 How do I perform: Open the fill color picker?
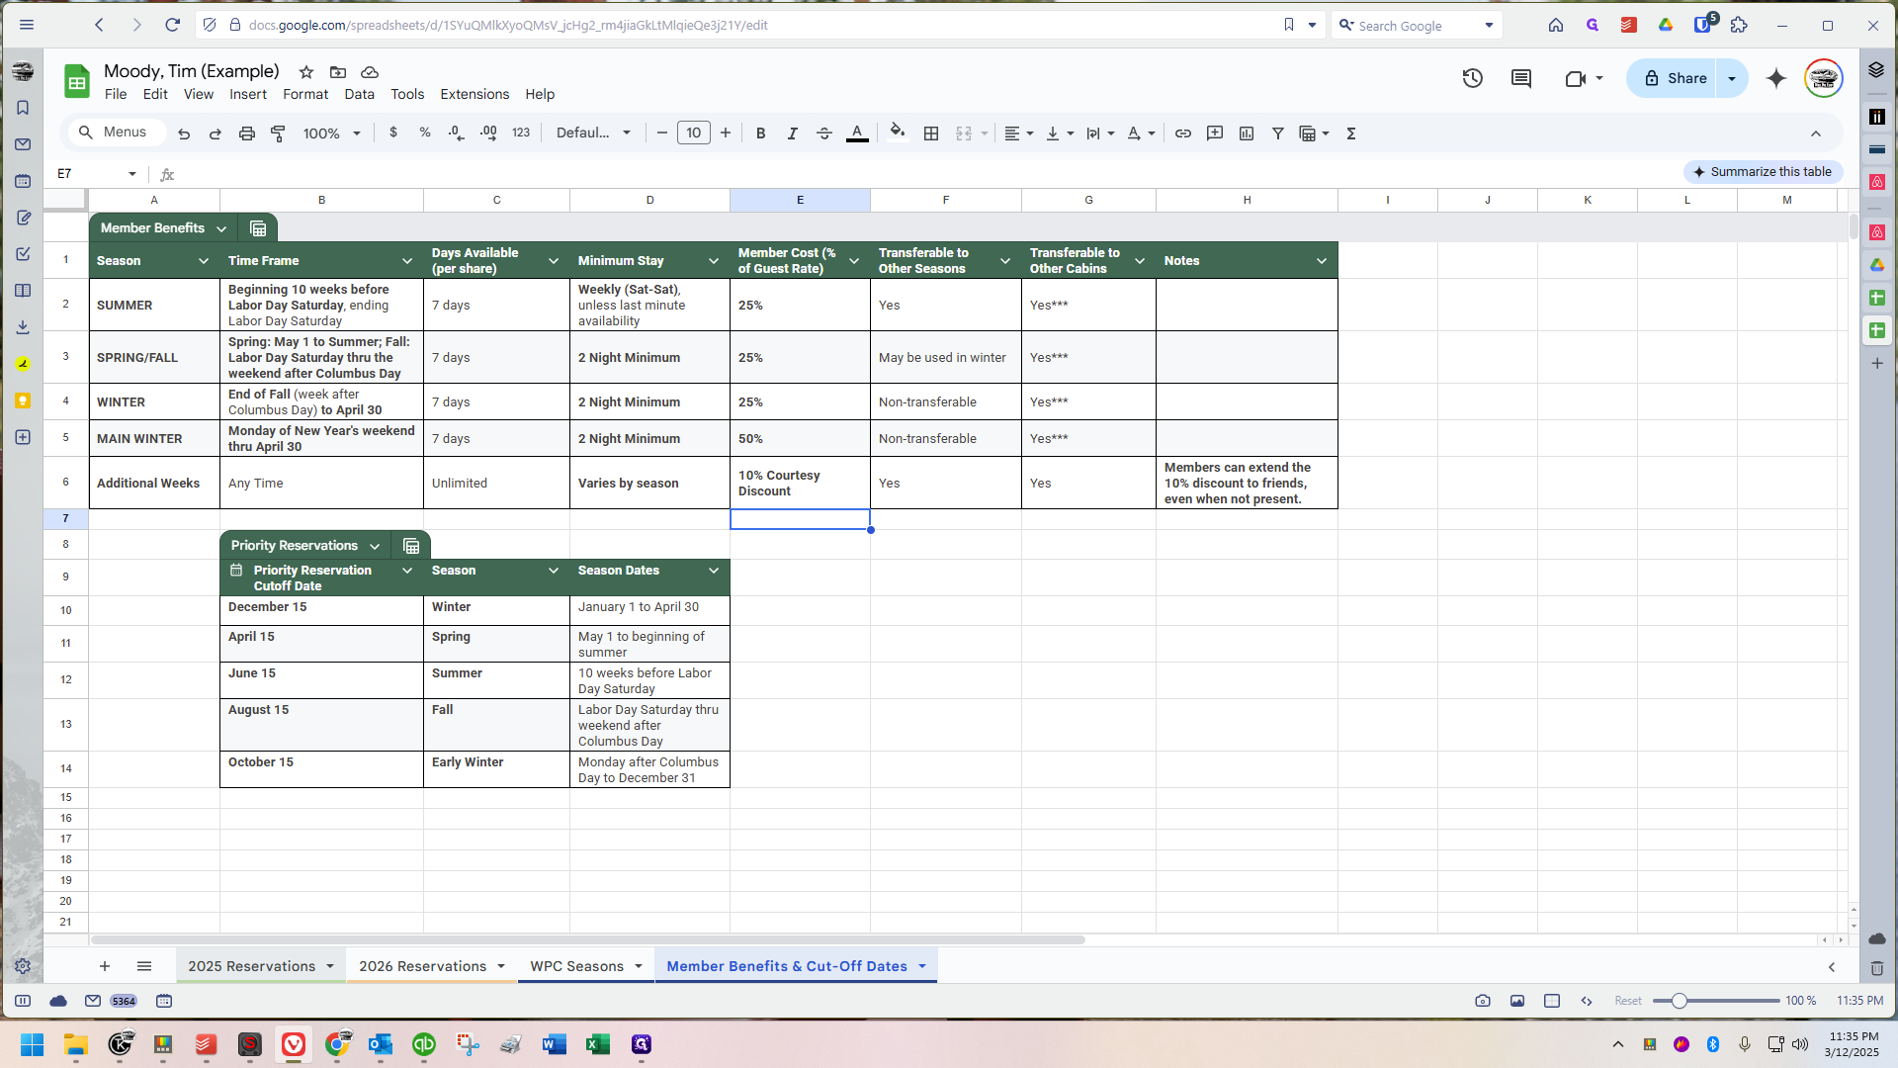click(897, 133)
